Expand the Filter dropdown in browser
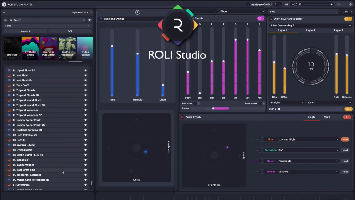 (x=48, y=26)
